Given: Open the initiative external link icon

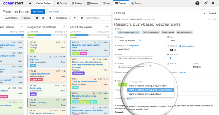Looking at the screenshot, I should (150, 66).
